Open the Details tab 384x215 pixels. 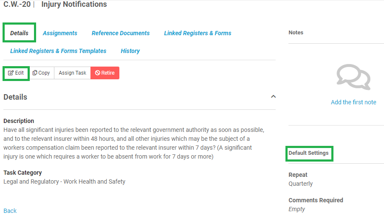pos(20,33)
